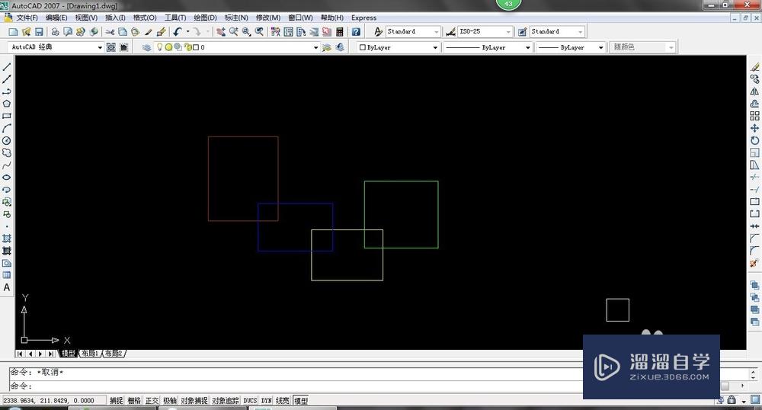This screenshot has width=762, height=410.
Task: Click the command line input field
Action: (x=296, y=386)
